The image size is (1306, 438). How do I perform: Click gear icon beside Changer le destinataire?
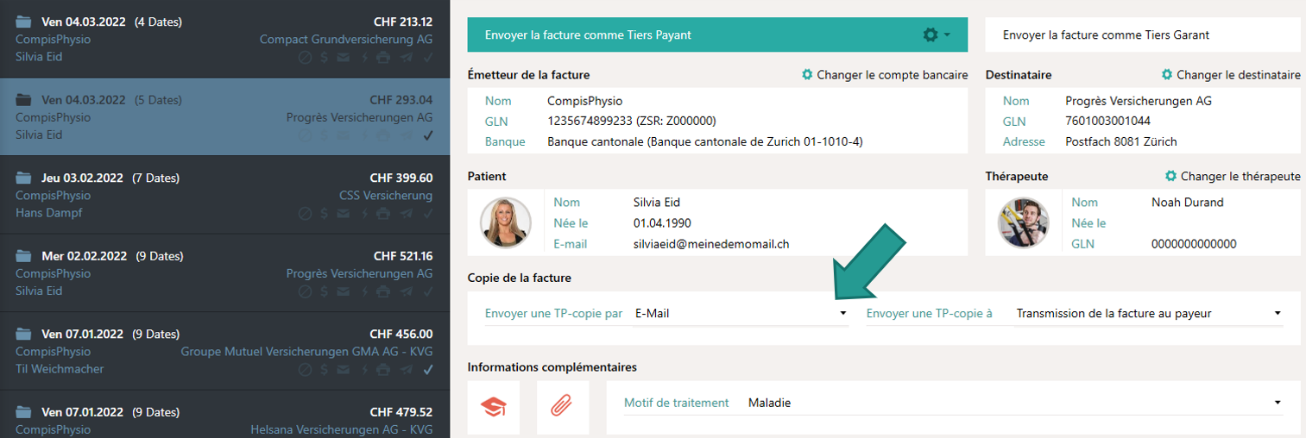click(x=1167, y=75)
